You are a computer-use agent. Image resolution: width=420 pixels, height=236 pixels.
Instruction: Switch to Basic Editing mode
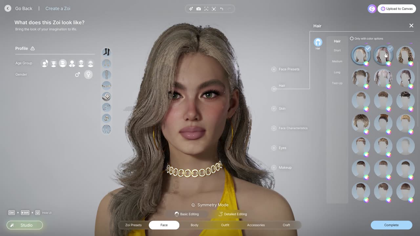pos(186,214)
